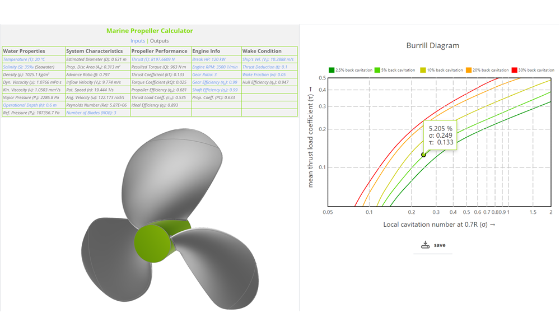Switch to the Inputs view
560x336 pixels.
coord(138,40)
